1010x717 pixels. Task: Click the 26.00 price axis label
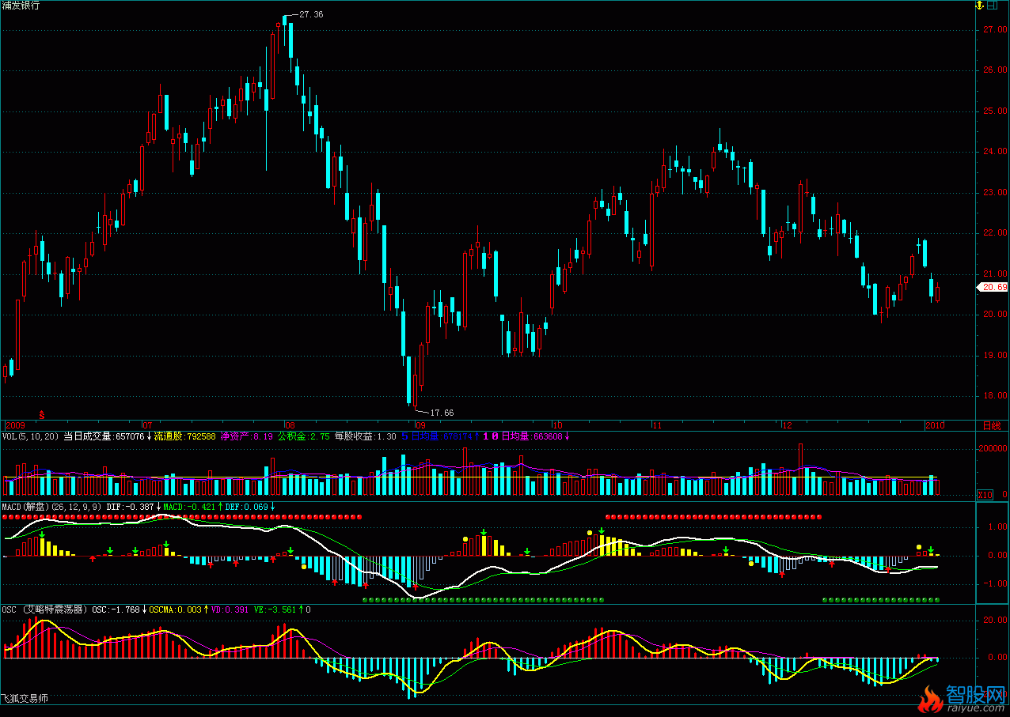(994, 70)
